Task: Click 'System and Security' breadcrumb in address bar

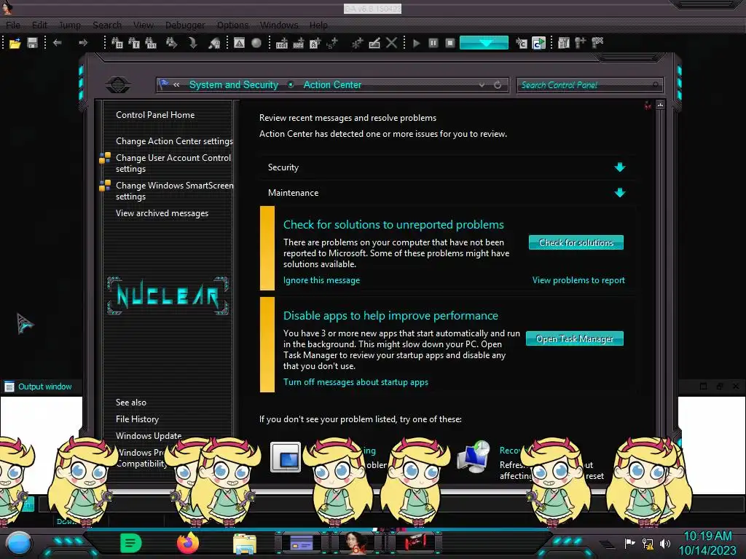Action: [x=234, y=84]
